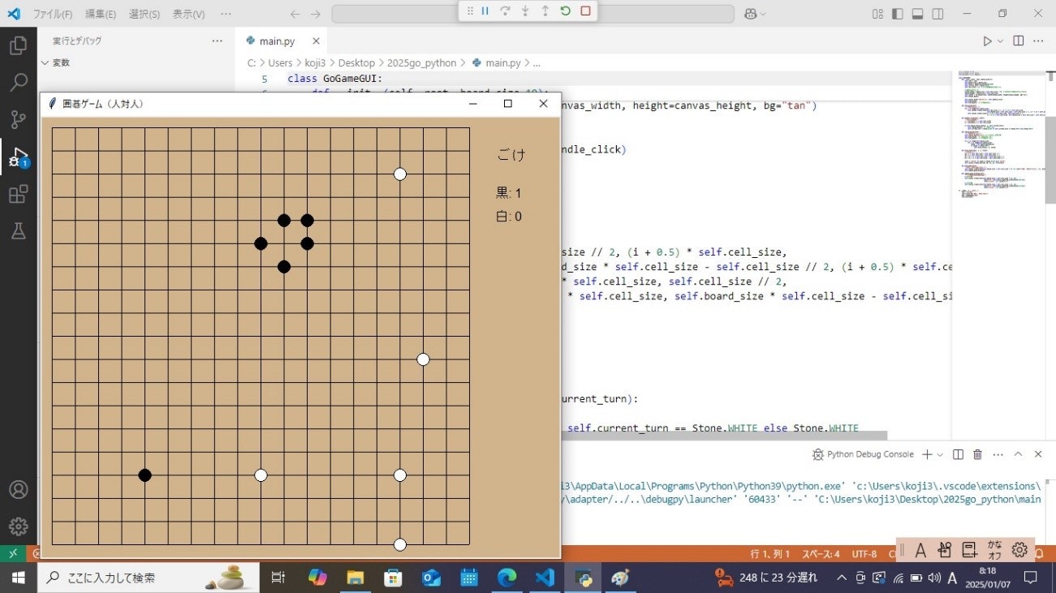The image size is (1056, 593).
Task: Clear the debug console with the trash icon
Action: click(x=976, y=454)
